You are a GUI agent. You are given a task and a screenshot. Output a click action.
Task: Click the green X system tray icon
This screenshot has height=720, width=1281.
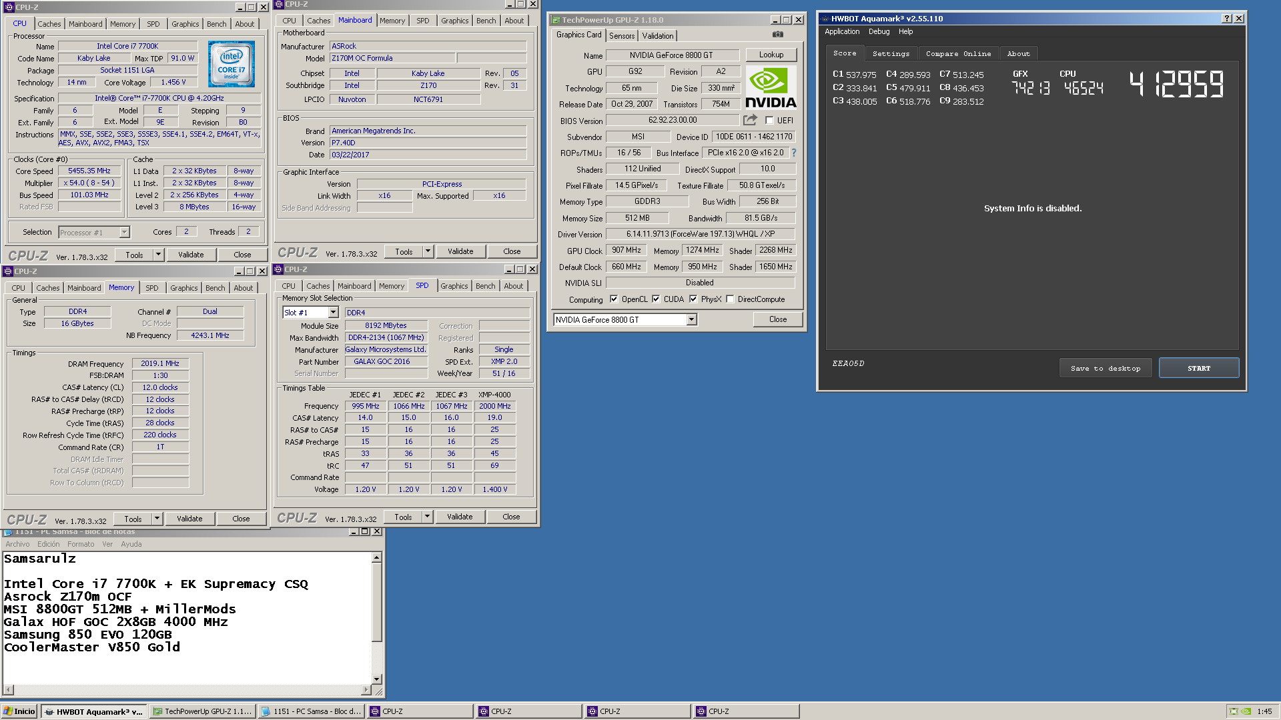pos(1234,711)
